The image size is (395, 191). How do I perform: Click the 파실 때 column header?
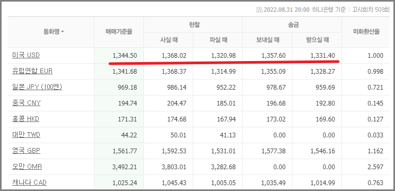pyautogui.click(x=218, y=40)
